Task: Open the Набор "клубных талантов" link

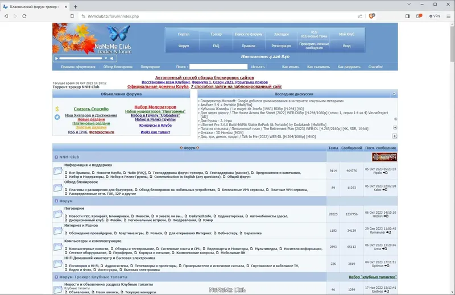Action: click(x=373, y=277)
